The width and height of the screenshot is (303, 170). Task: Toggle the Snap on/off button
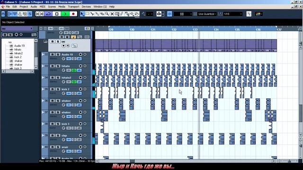click(169, 14)
